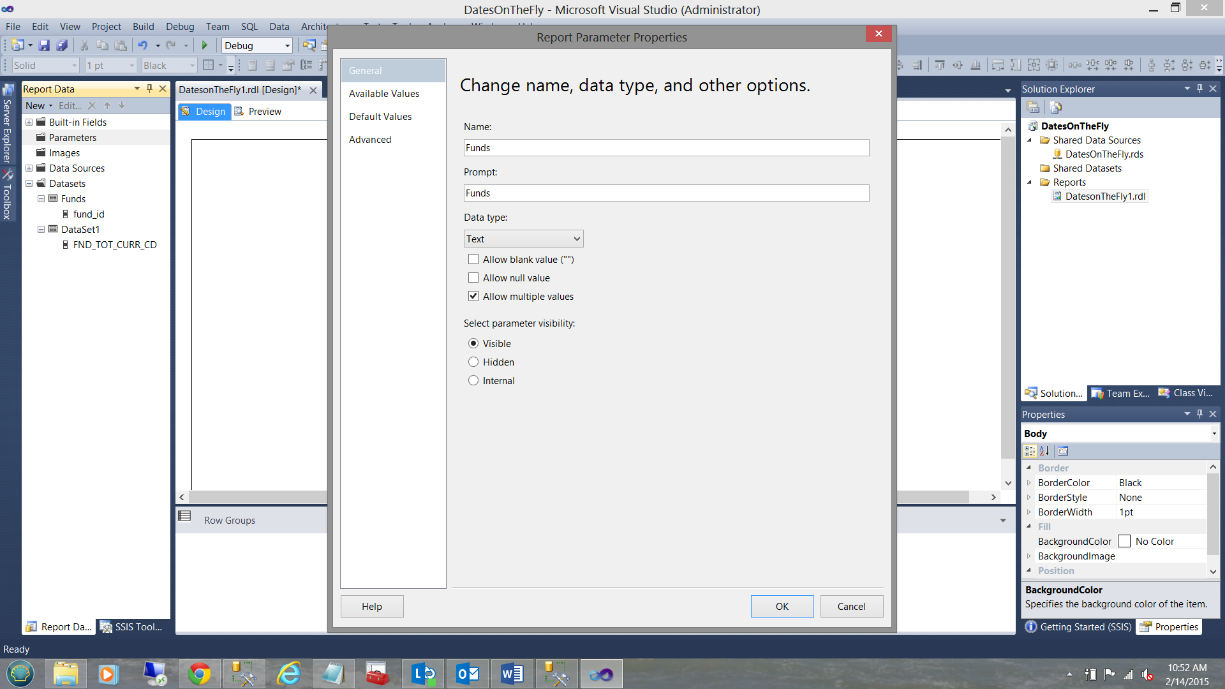
Task: Uncheck Allow multiple values
Action: click(473, 296)
